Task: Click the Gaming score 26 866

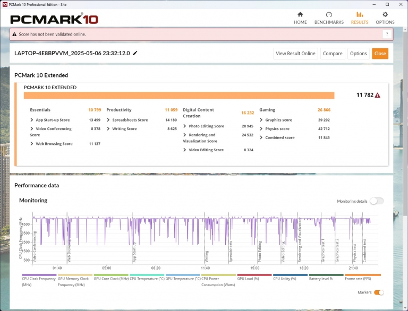Action: click(x=324, y=110)
